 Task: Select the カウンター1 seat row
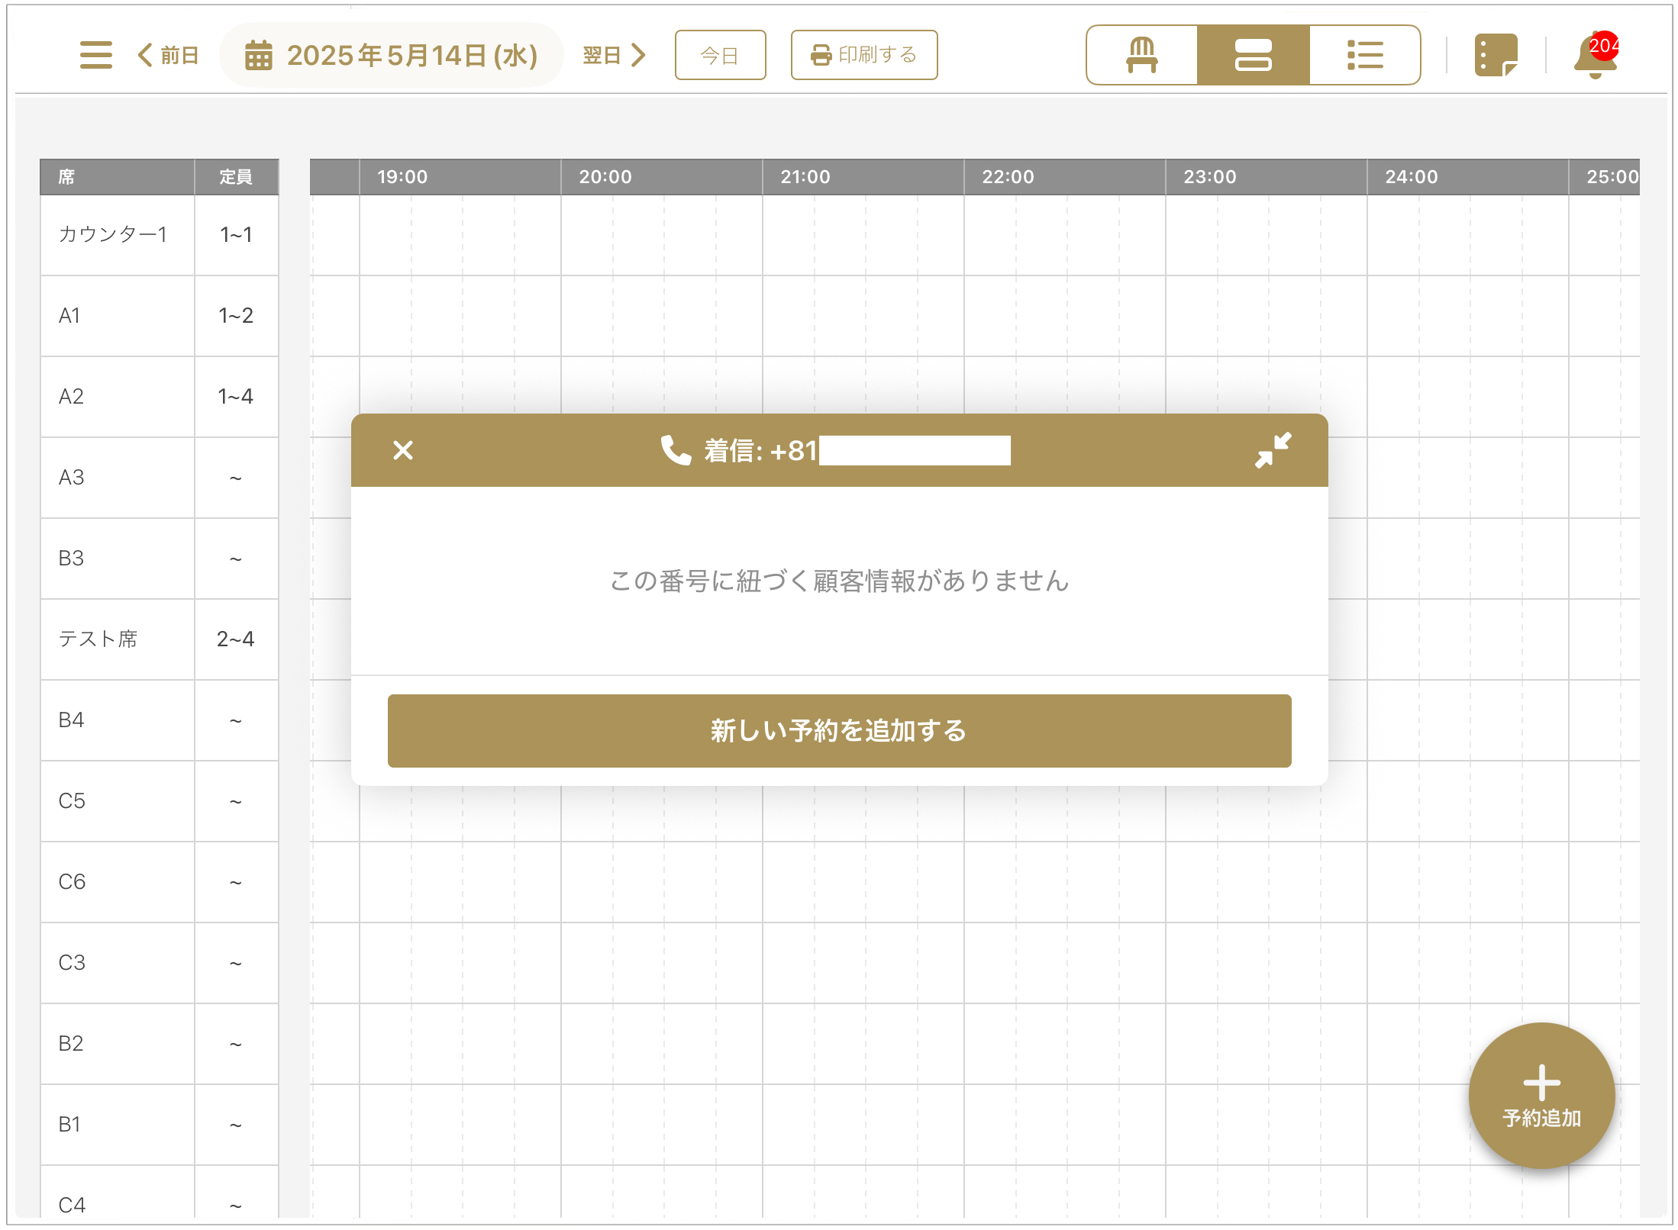pyautogui.click(x=160, y=235)
